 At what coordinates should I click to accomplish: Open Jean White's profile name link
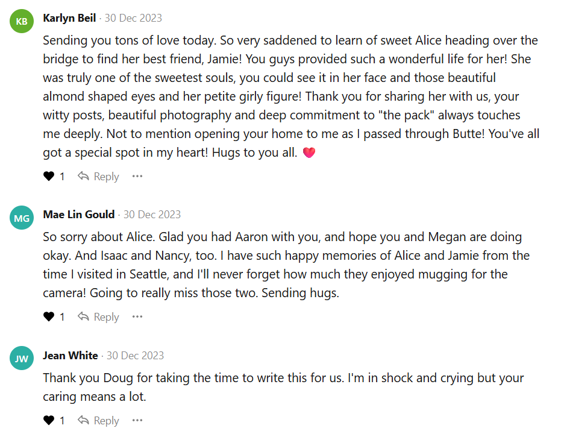[x=70, y=356]
